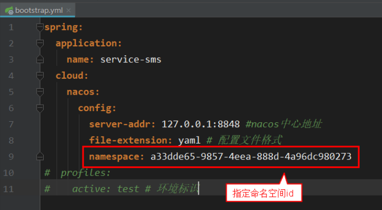Click the cloud: key
Screen dimensions: 382x210
[72, 75]
